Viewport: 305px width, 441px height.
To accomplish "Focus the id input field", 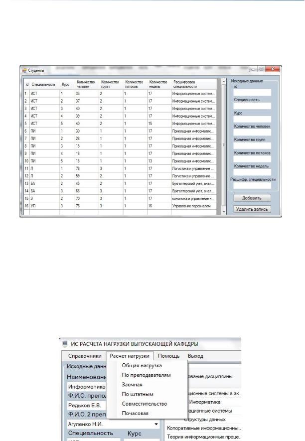I will coord(252,93).
